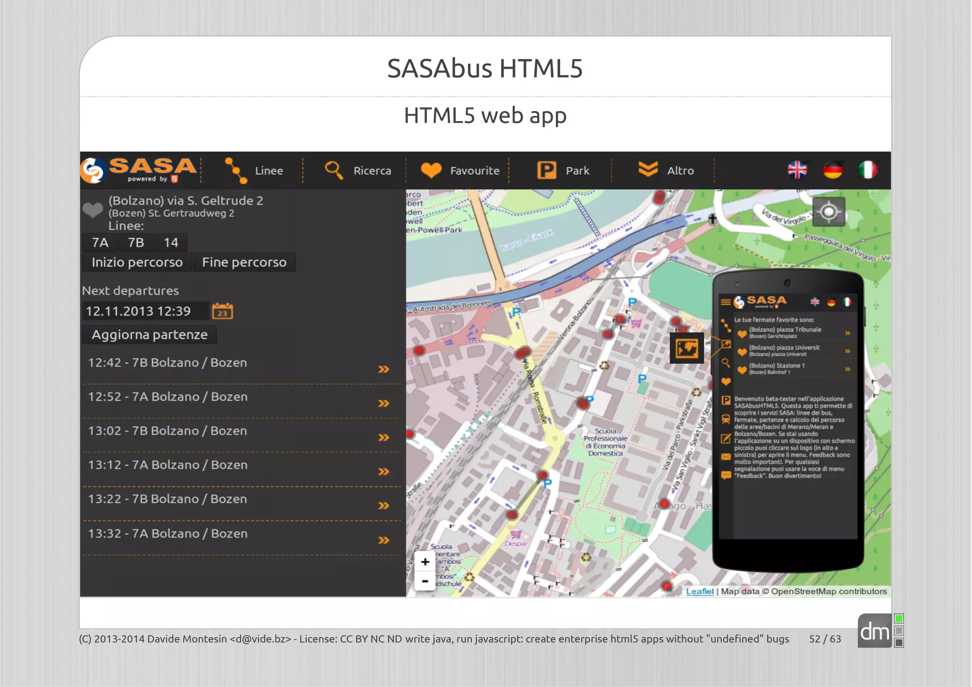Click the departure date-time field
The width and height of the screenshot is (972, 687).
[x=145, y=311]
